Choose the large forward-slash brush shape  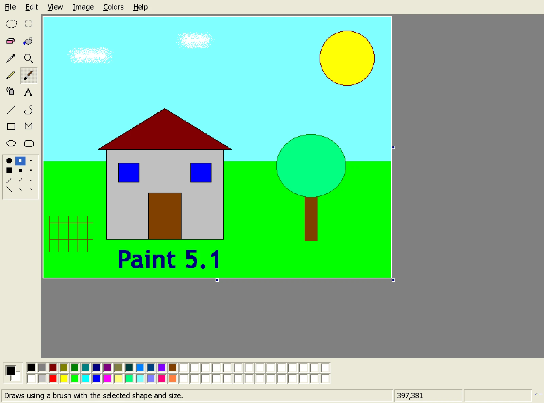(x=9, y=180)
